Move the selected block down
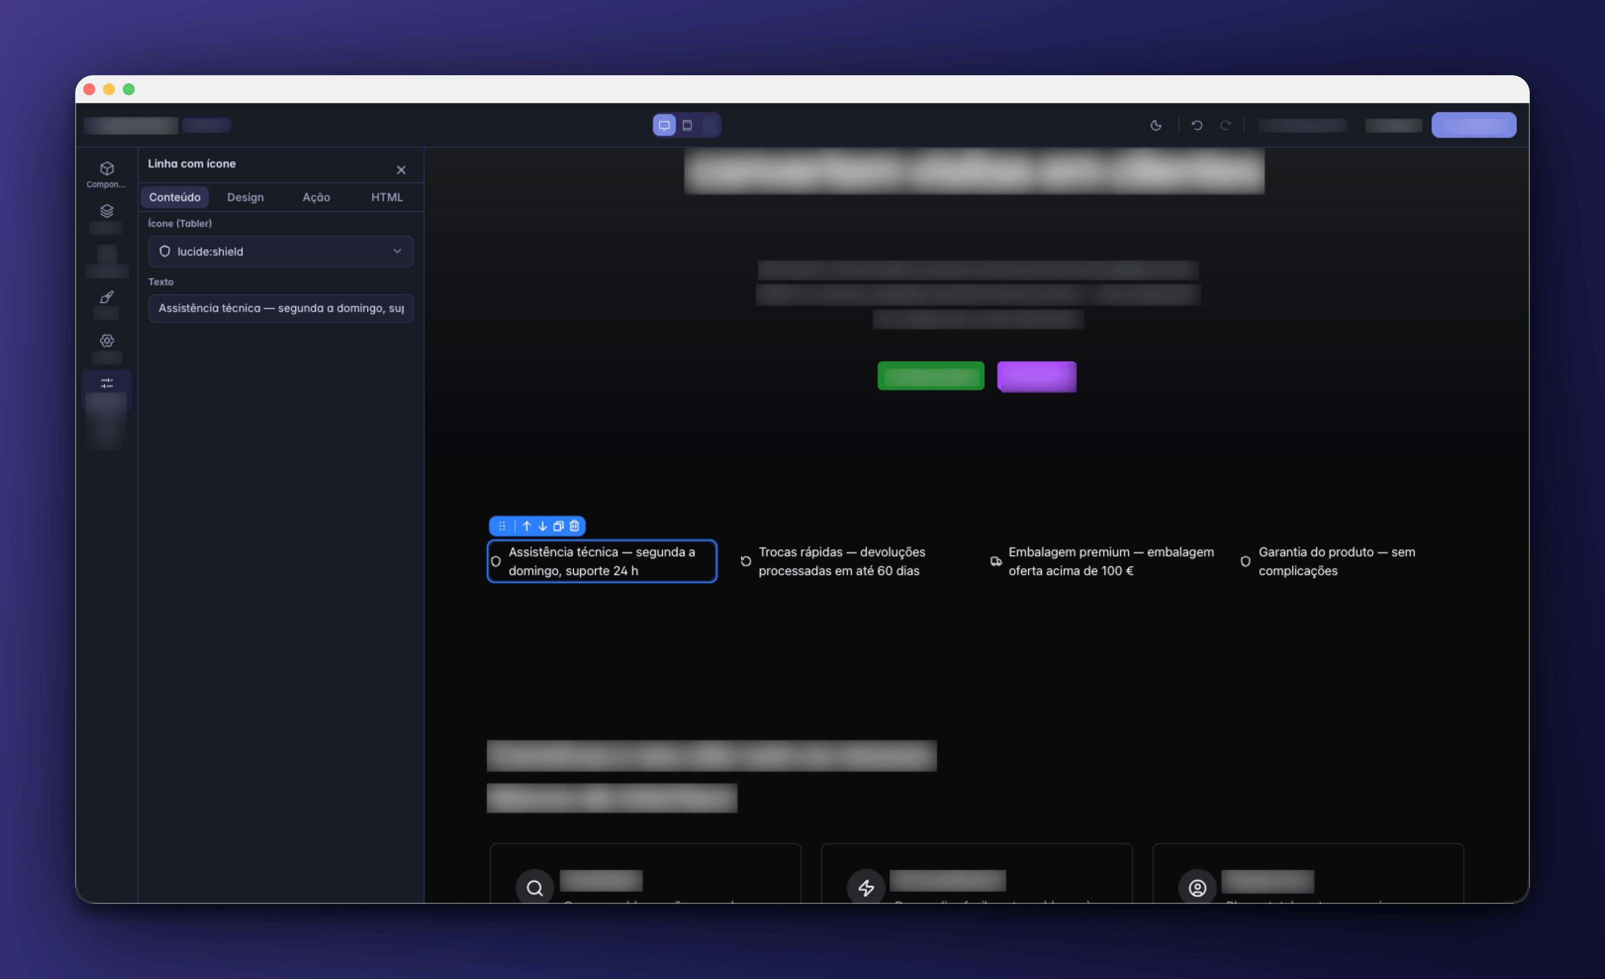The width and height of the screenshot is (1605, 979). 543,526
